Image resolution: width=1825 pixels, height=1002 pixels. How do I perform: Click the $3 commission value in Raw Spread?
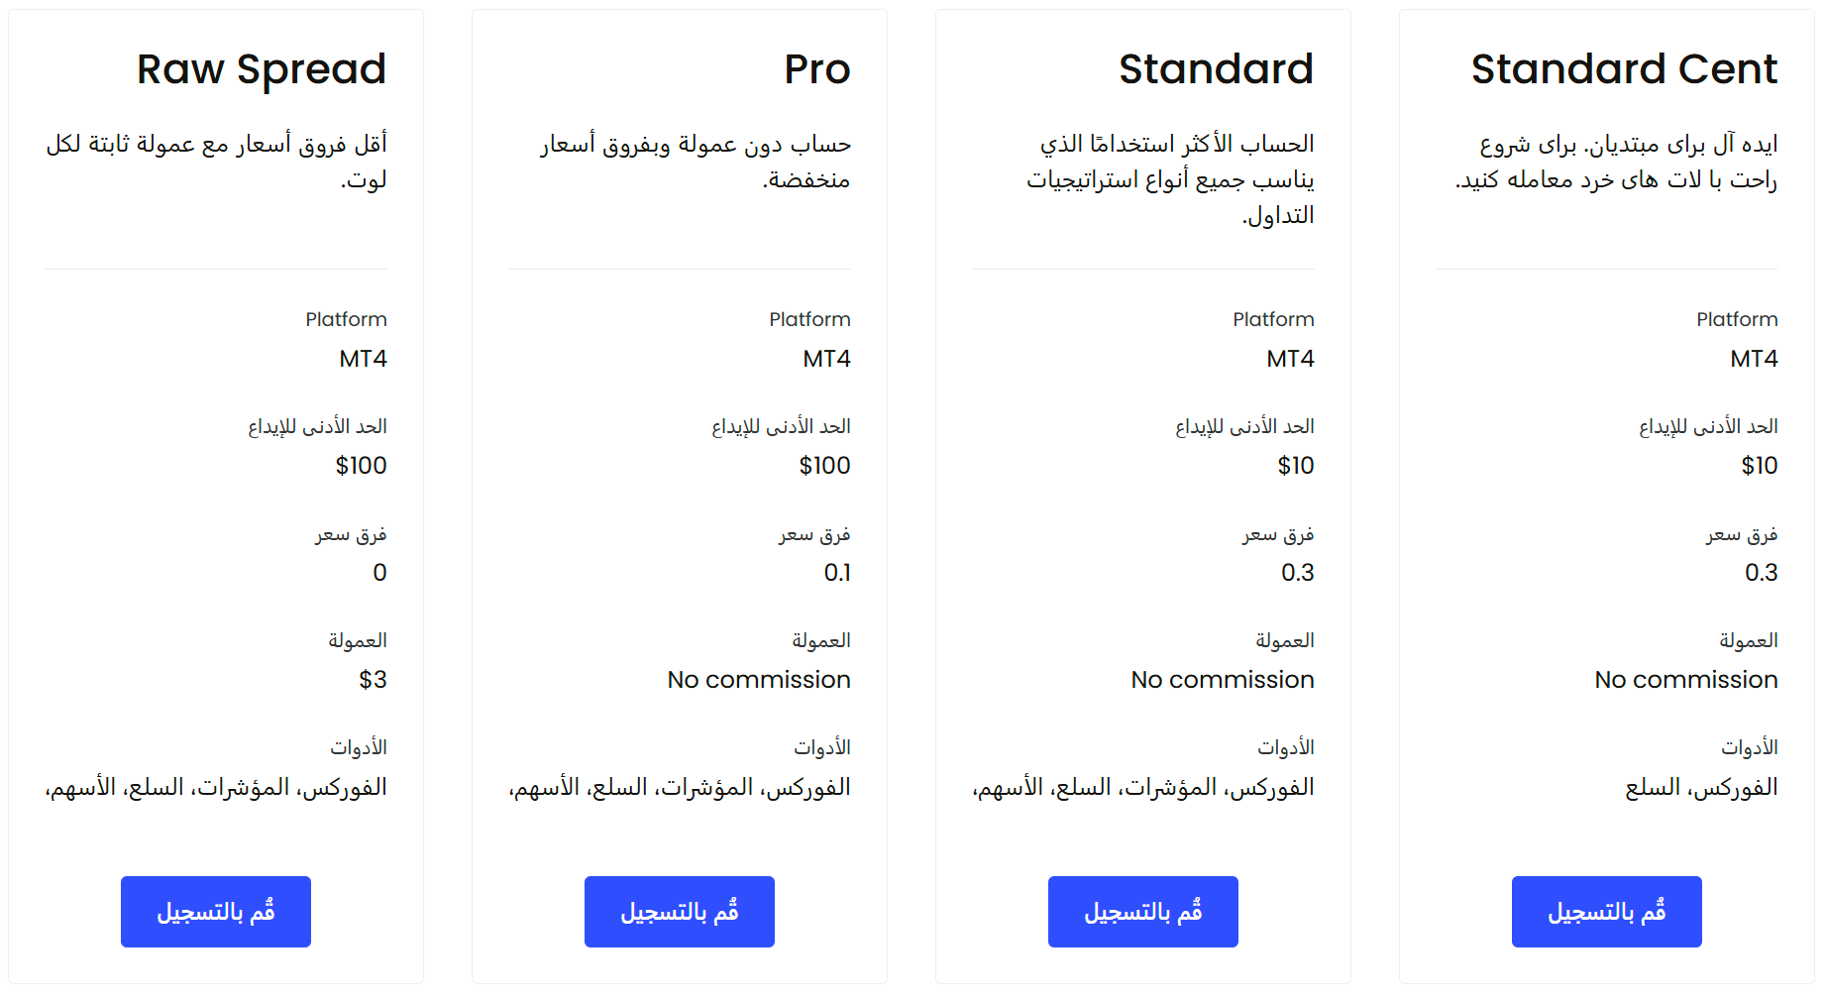click(373, 680)
